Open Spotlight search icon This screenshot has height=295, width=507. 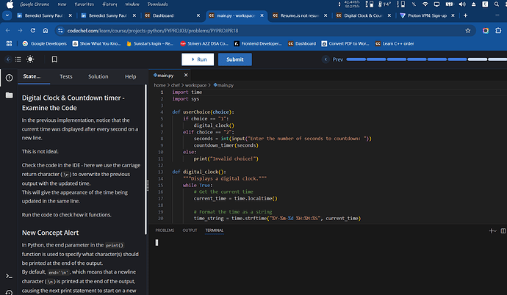tap(496, 4)
